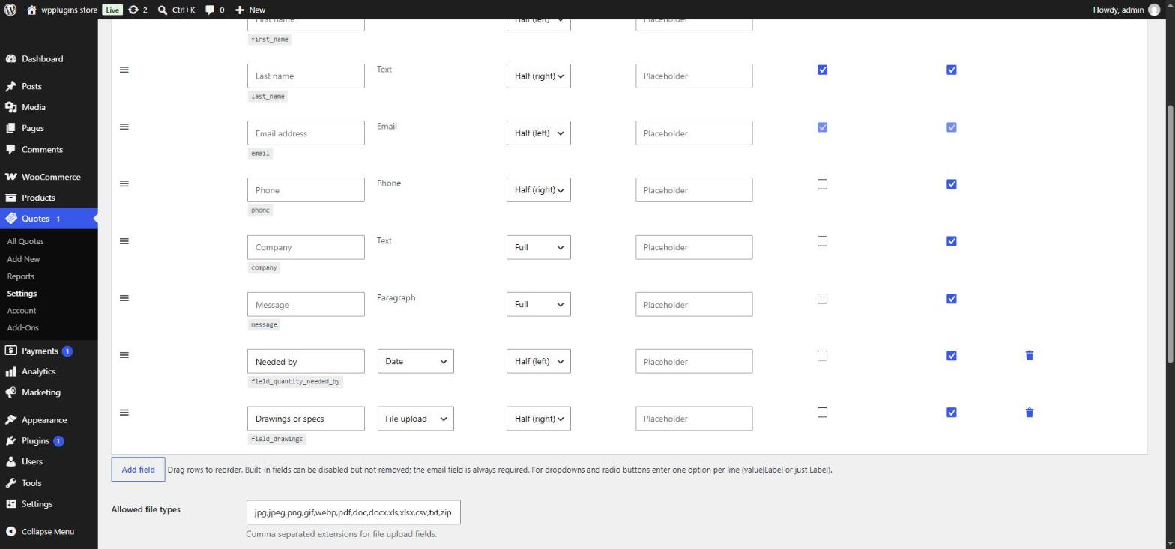Grab the drag handle for Phone row

[124, 183]
